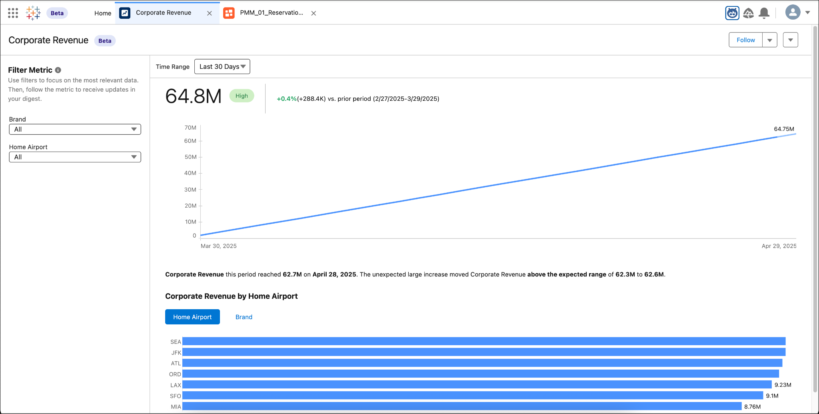The width and height of the screenshot is (819, 414).
Task: Open the Einstein assistant icon
Action: [x=732, y=13]
